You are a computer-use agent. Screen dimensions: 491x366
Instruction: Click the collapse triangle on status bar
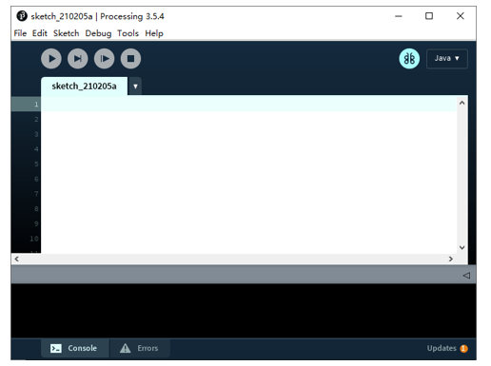pyautogui.click(x=466, y=276)
